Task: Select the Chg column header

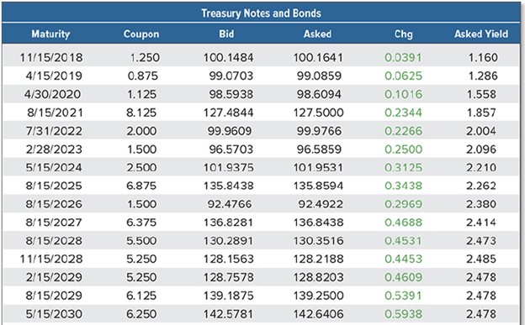Action: (404, 34)
